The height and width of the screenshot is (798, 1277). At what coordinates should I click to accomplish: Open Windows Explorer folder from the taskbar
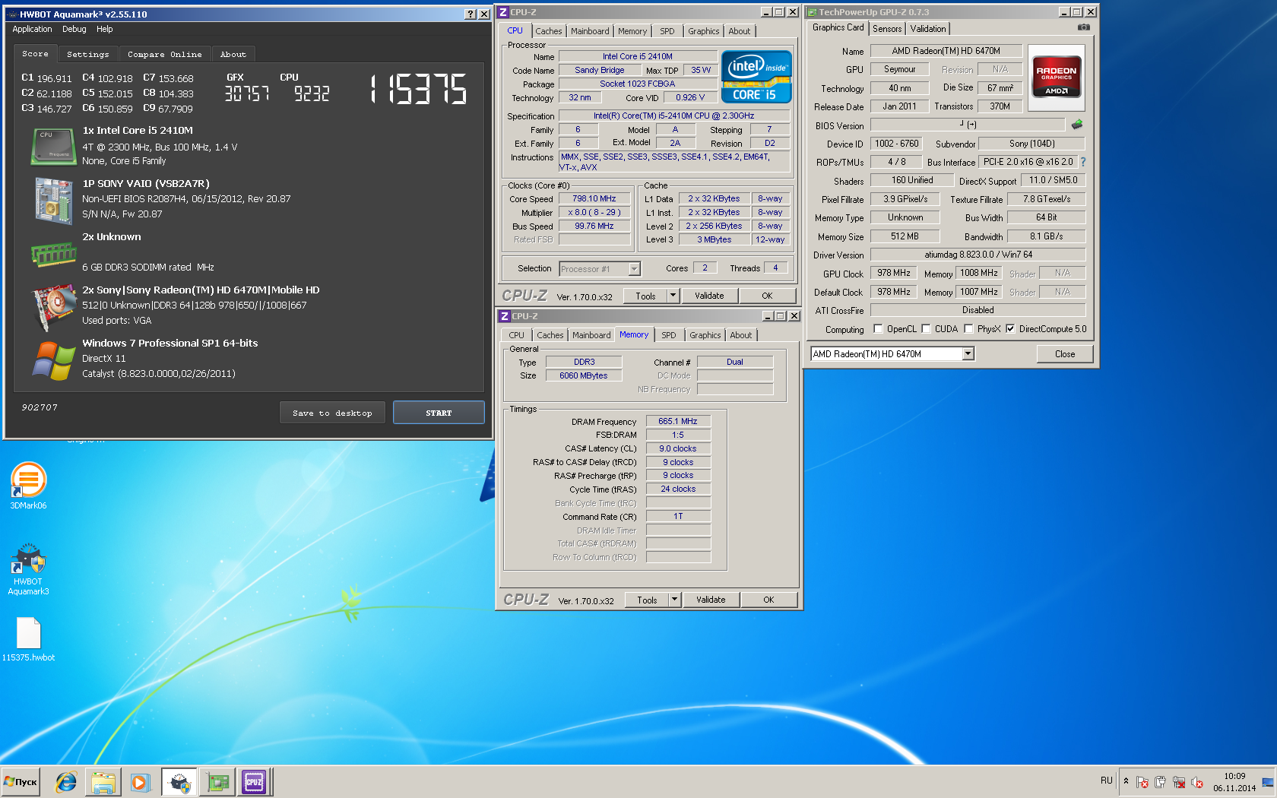click(103, 782)
